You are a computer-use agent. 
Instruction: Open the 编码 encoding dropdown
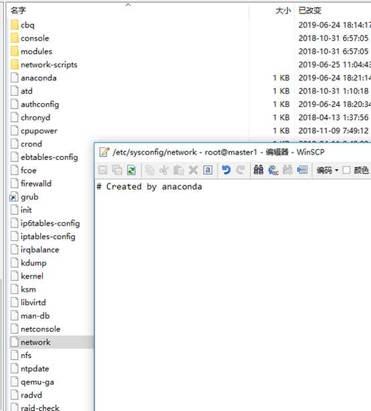327,171
